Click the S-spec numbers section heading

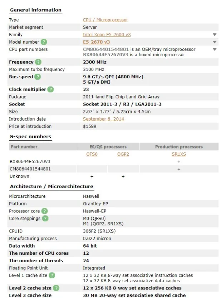pos(30,137)
